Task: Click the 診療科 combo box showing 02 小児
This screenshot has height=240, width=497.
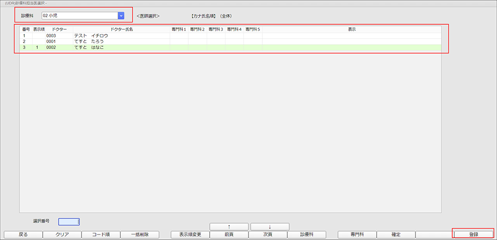Action: click(80, 15)
